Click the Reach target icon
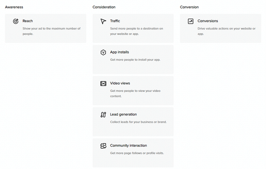Screen dimensions: 266x169 pos(16,21)
